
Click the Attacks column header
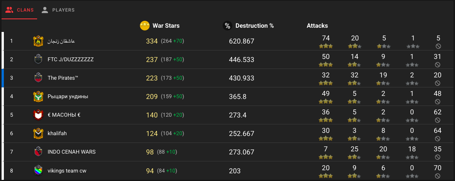point(317,26)
